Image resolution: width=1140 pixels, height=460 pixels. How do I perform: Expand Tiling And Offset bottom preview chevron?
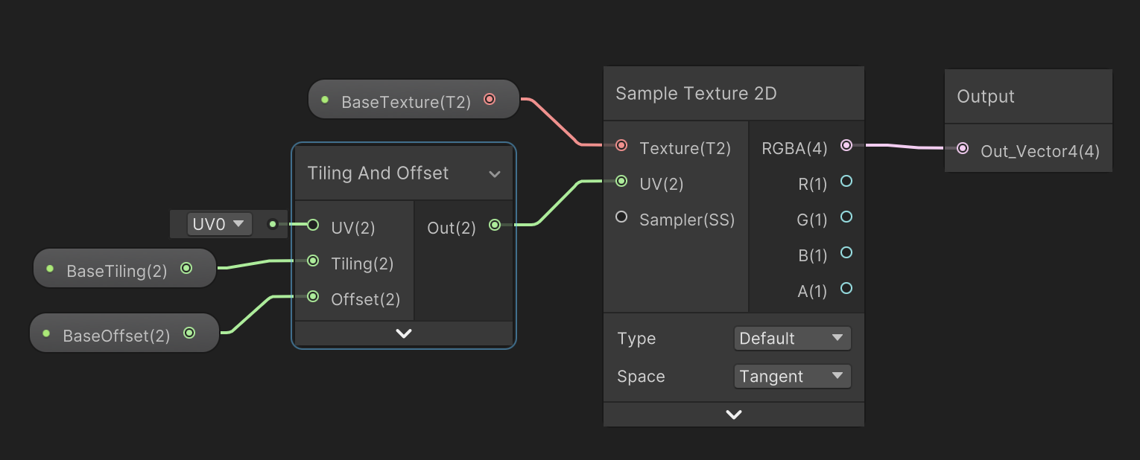(x=403, y=333)
